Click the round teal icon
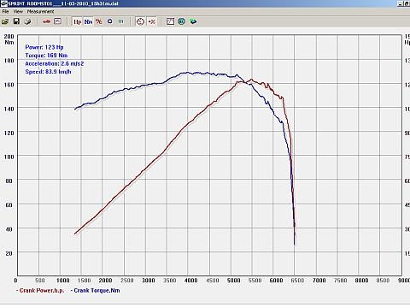Image resolution: width=410 pixels, height=308 pixels. (181, 21)
